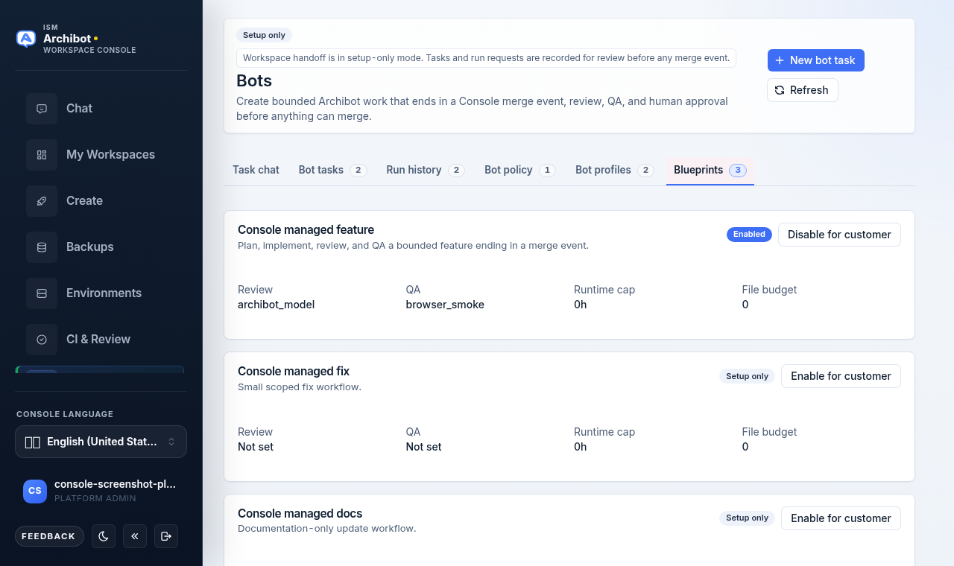Open the Chat sidebar icon
Viewport: 954px width, 566px height.
tap(42, 109)
